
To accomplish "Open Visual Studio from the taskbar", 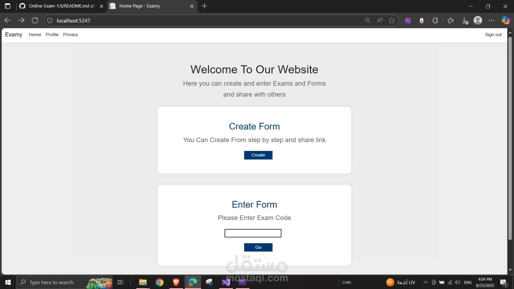I will click(226, 282).
